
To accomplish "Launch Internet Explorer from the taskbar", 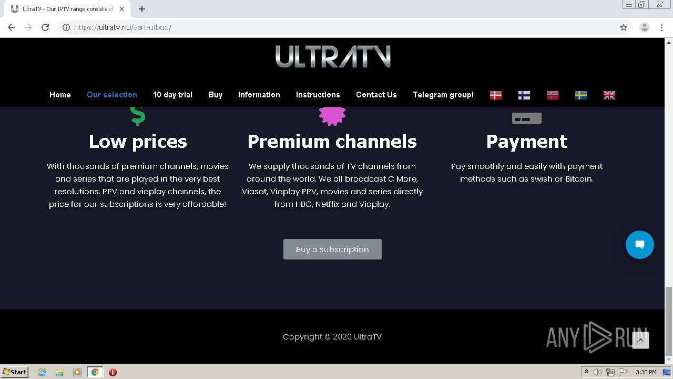I will tap(42, 372).
